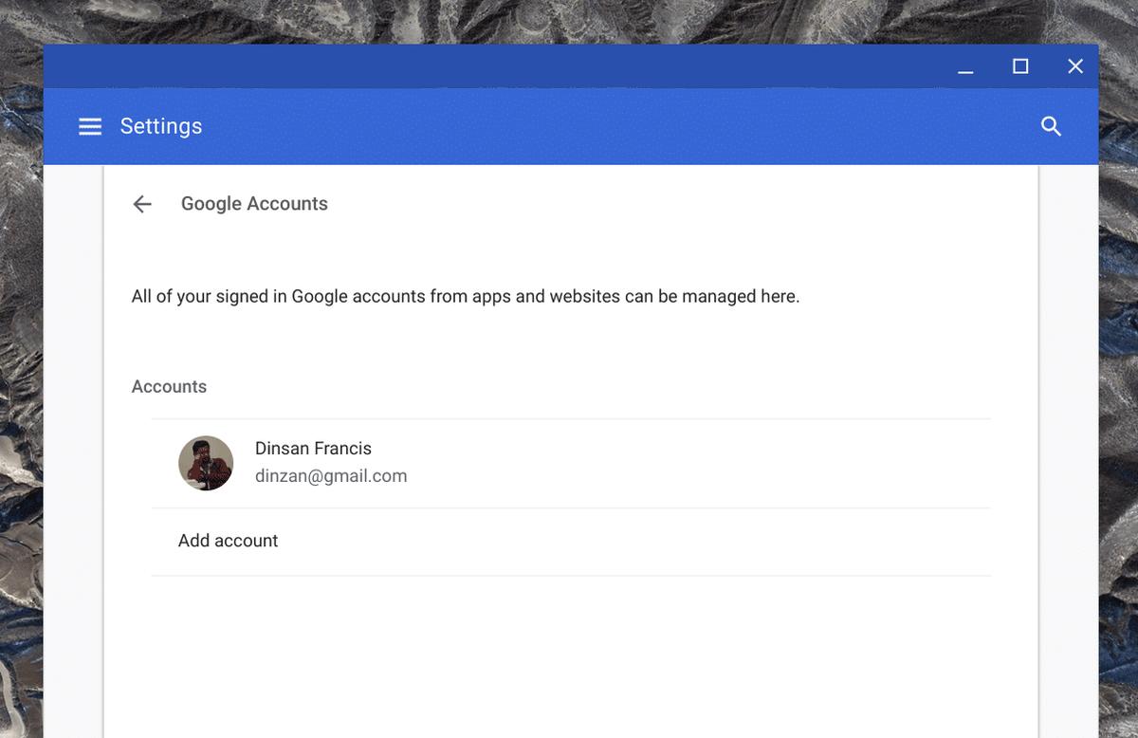Maximize the Settings window
Viewport: 1138px width, 738px height.
(1020, 66)
